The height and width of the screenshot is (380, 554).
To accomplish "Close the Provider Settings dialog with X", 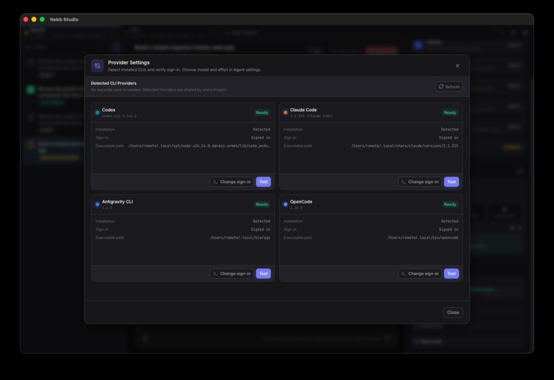I will tap(457, 66).
